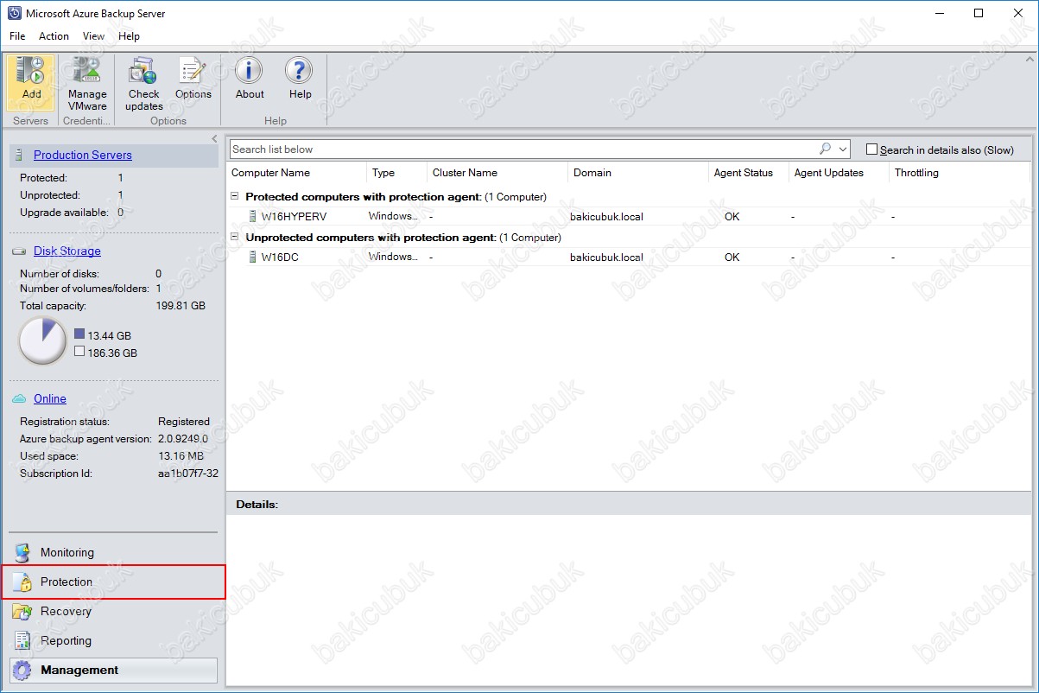1039x693 pixels.
Task: Select the W16HYPERV computer row
Action: [x=630, y=216]
